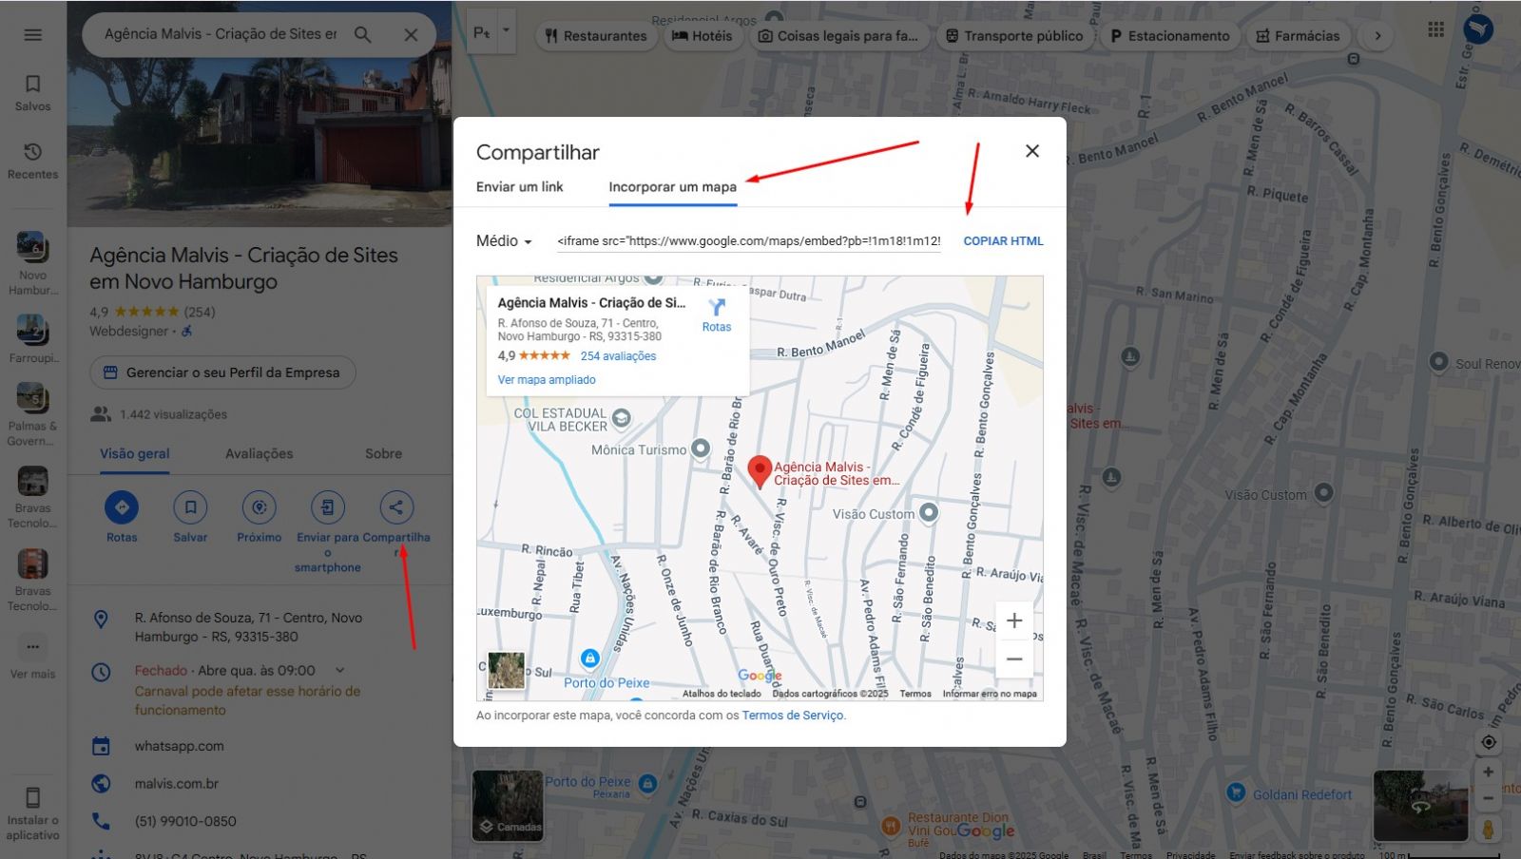Screen dimensions: 1521x859
Task: Open the account profile avatar
Action: point(1478,29)
